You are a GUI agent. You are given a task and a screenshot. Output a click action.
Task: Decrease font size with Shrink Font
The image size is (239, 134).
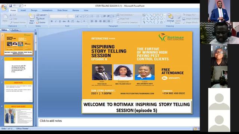tap(81, 16)
